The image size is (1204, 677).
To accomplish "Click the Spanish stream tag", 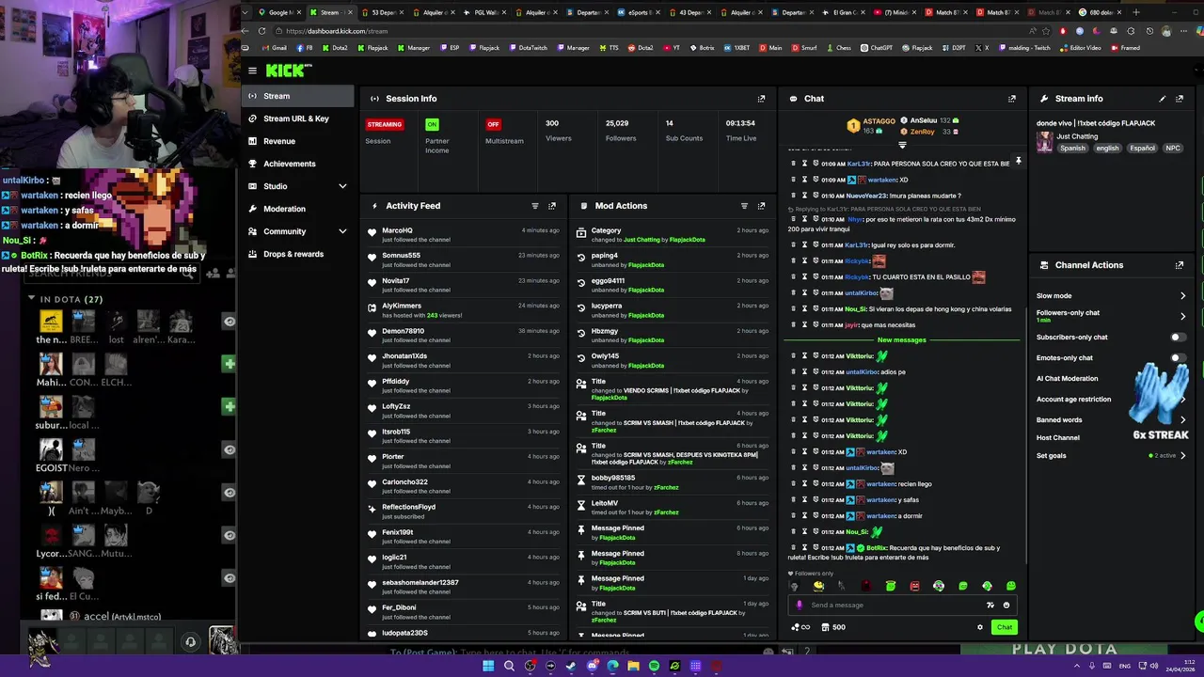I will (1072, 149).
